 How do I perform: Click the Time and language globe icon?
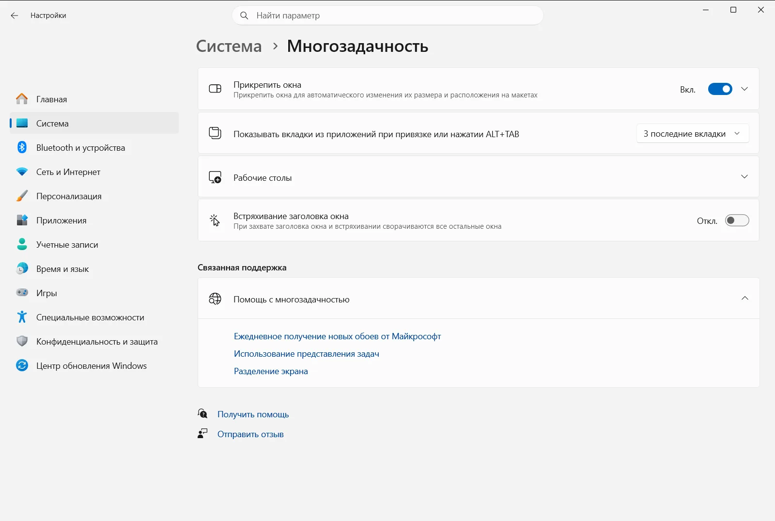pyautogui.click(x=22, y=268)
